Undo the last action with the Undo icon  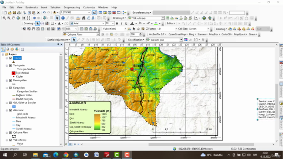44,13
